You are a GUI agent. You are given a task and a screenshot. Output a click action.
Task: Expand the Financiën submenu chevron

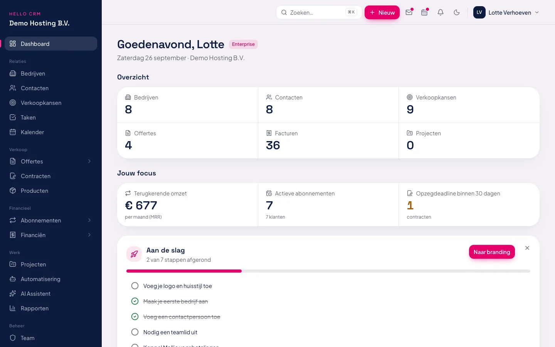tap(89, 235)
